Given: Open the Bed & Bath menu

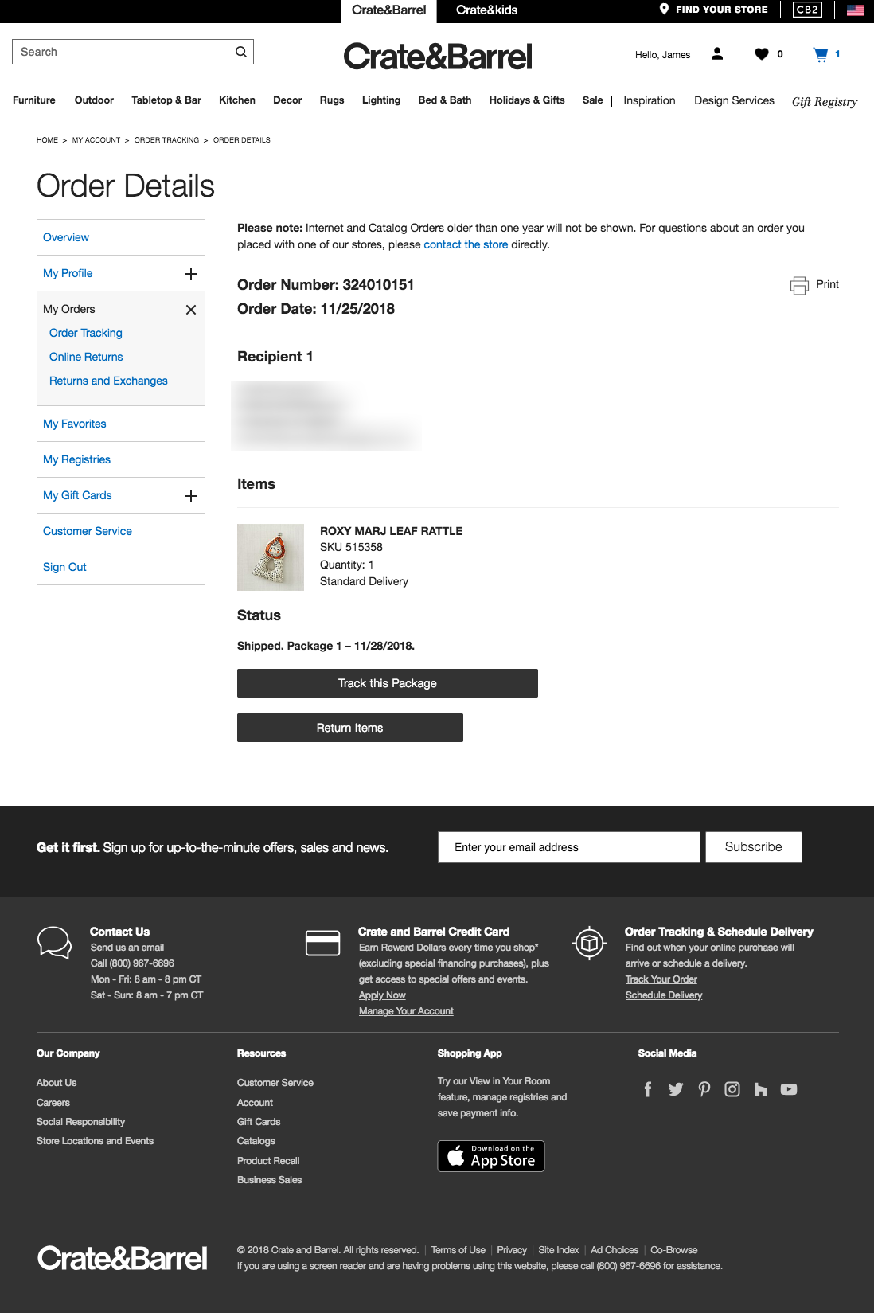Looking at the screenshot, I should pos(445,100).
